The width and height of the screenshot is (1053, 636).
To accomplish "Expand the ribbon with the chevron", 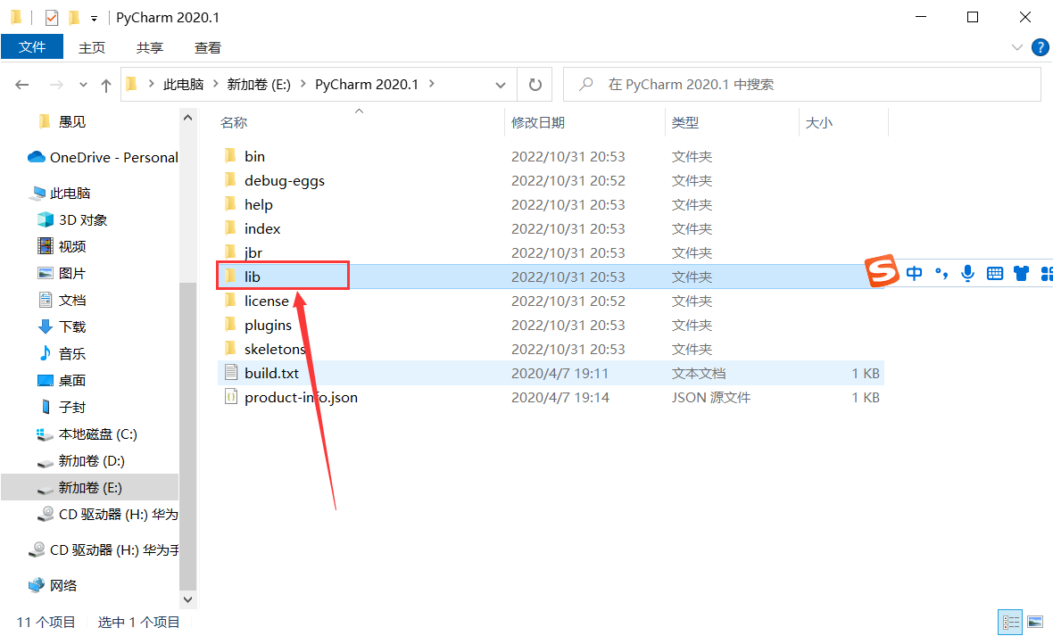I will pyautogui.click(x=1017, y=47).
